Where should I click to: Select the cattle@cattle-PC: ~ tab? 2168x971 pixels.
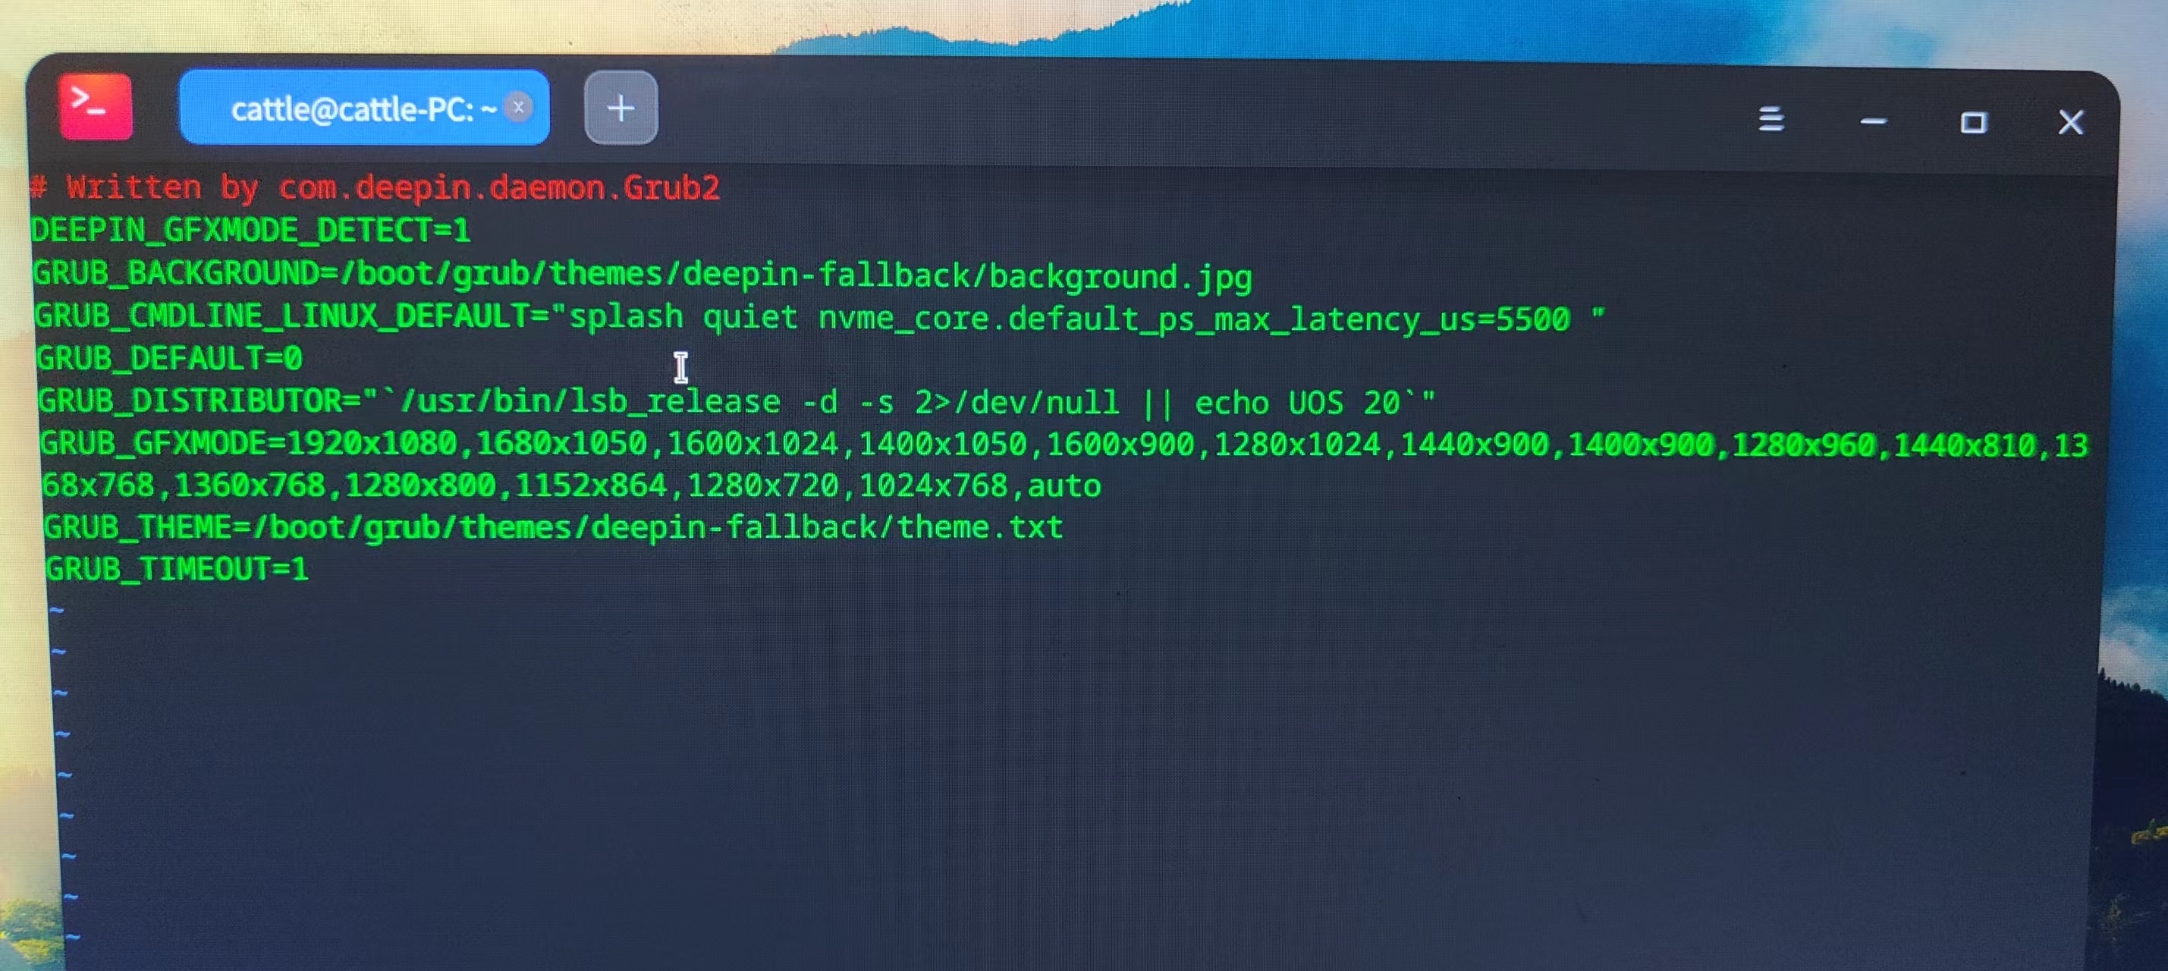point(353,109)
